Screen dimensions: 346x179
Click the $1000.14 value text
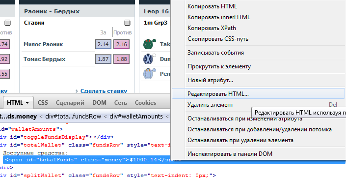click(143, 160)
